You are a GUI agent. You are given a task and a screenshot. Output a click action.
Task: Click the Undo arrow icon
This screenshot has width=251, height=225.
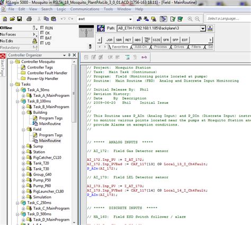(x=63, y=19)
